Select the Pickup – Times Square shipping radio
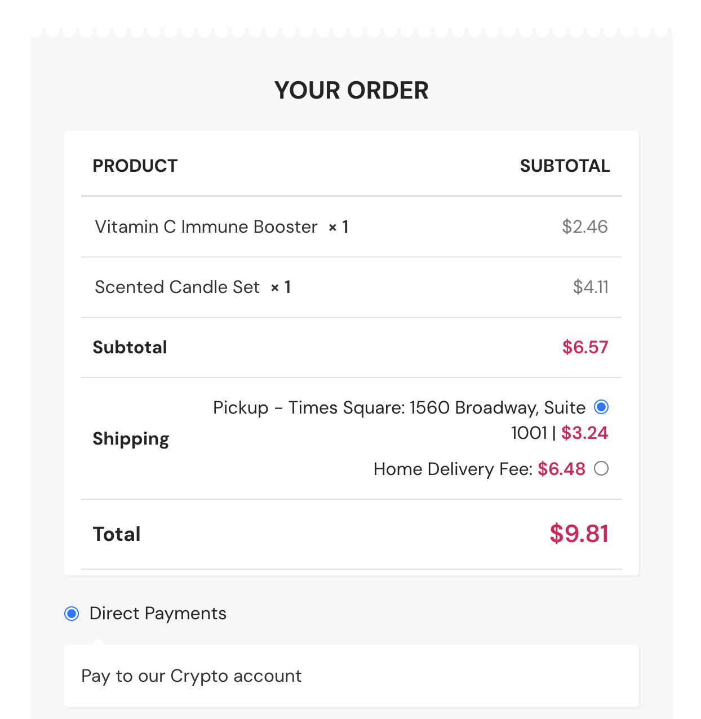This screenshot has width=701, height=719. (x=601, y=407)
